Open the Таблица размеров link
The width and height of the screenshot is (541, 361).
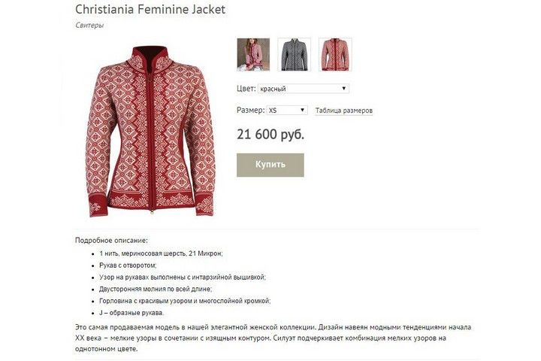point(343,111)
